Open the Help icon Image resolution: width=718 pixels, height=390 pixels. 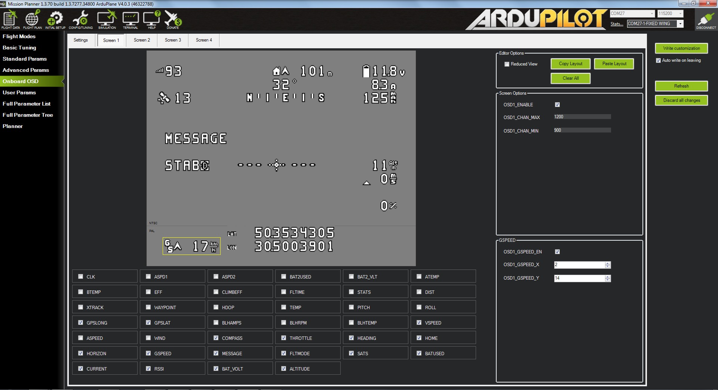tap(151, 19)
